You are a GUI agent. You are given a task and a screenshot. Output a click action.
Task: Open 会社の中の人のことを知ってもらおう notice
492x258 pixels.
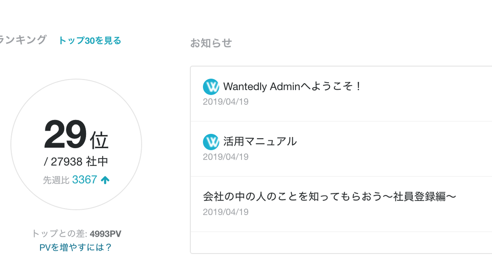(330, 197)
